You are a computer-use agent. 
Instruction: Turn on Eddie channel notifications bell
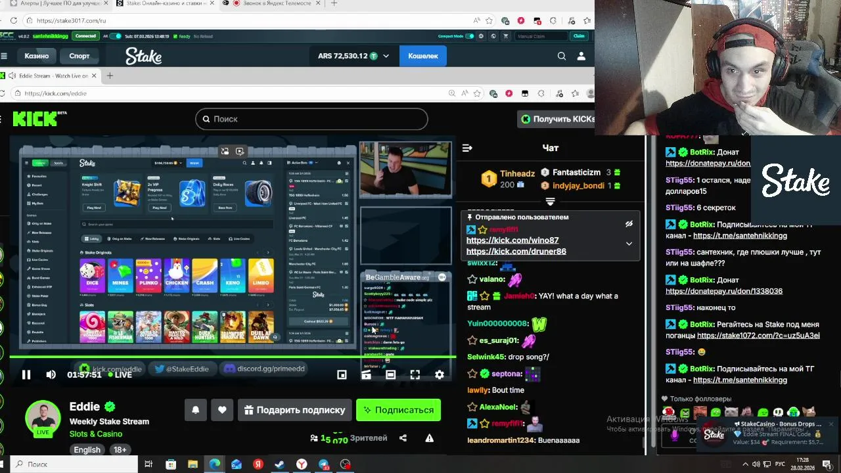click(x=196, y=410)
